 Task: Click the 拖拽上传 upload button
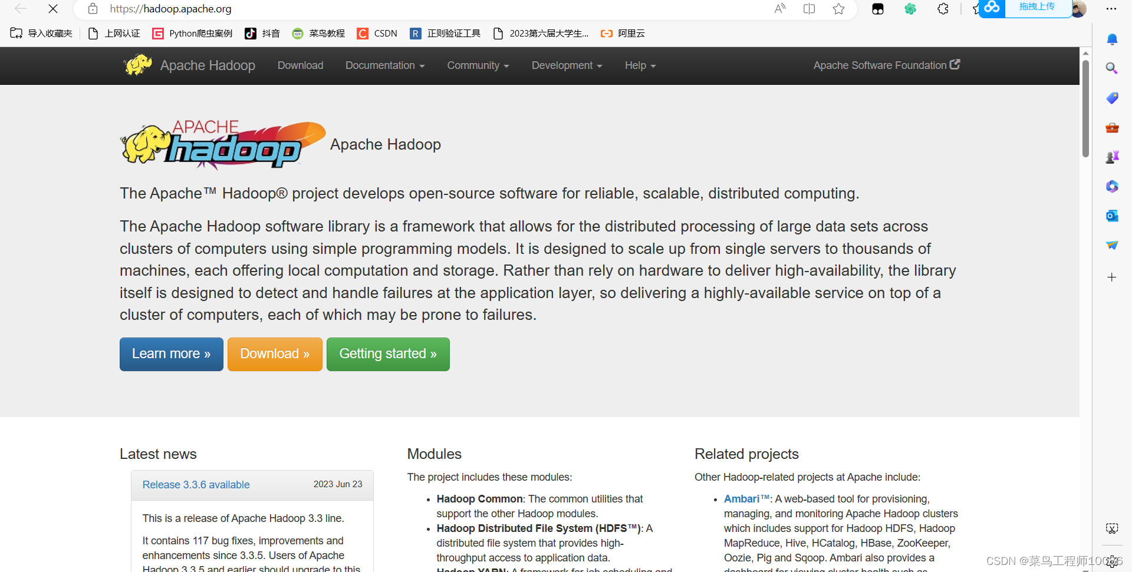1037,7
